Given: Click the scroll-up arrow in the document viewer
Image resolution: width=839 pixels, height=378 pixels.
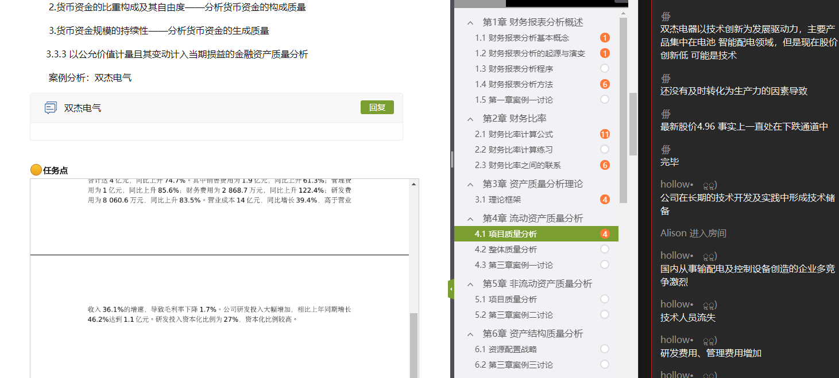Looking at the screenshot, I should pos(413,184).
